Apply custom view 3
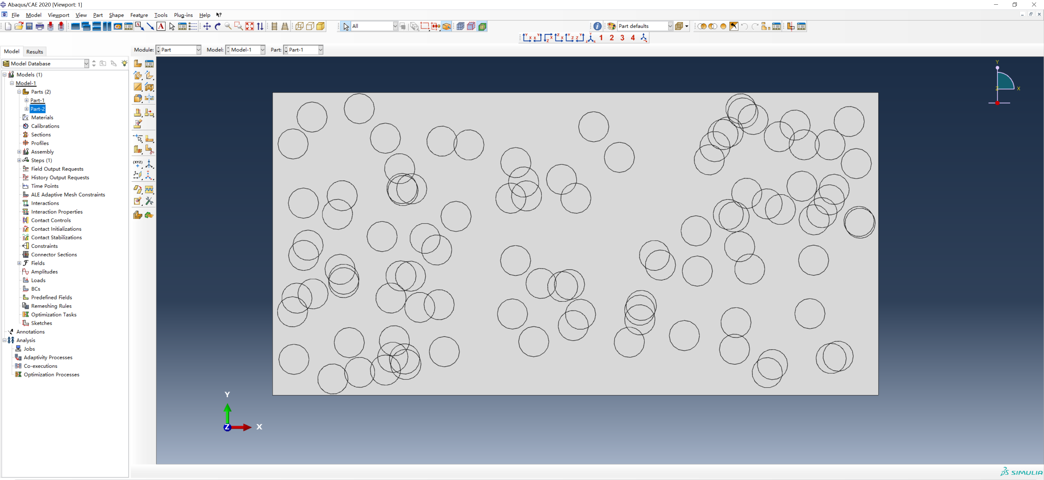Screen dimensions: 1044x480 tap(623, 37)
